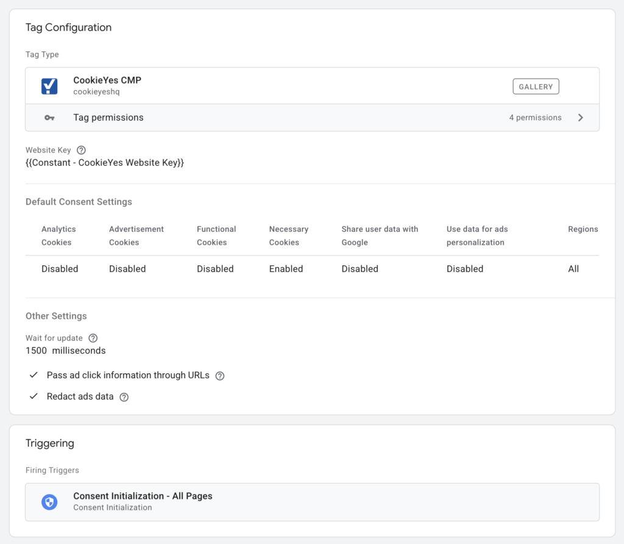Click Advertisement Cookies column header
The image size is (624, 544).
(x=136, y=236)
